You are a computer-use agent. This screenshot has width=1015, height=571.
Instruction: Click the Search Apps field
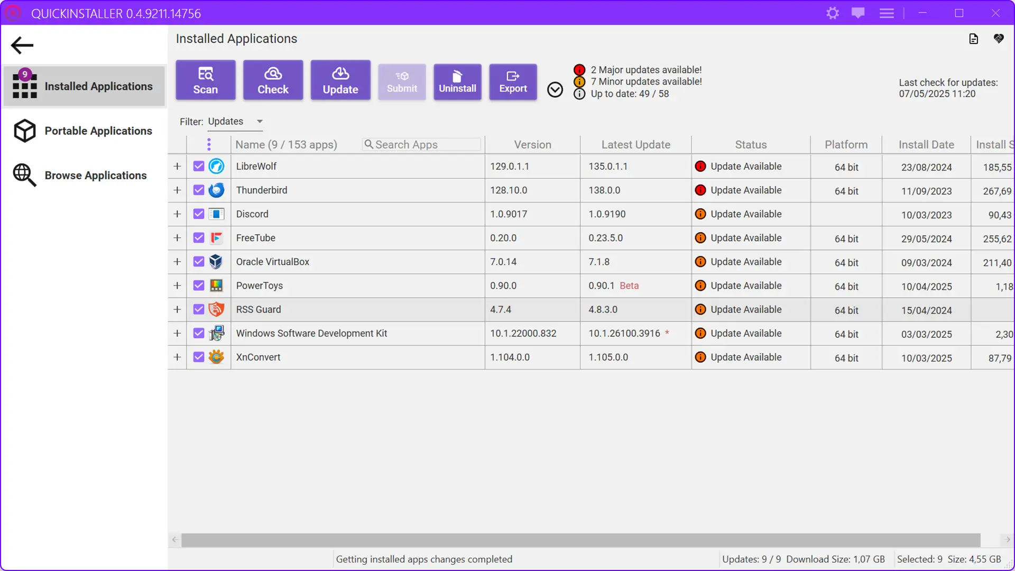coord(421,144)
